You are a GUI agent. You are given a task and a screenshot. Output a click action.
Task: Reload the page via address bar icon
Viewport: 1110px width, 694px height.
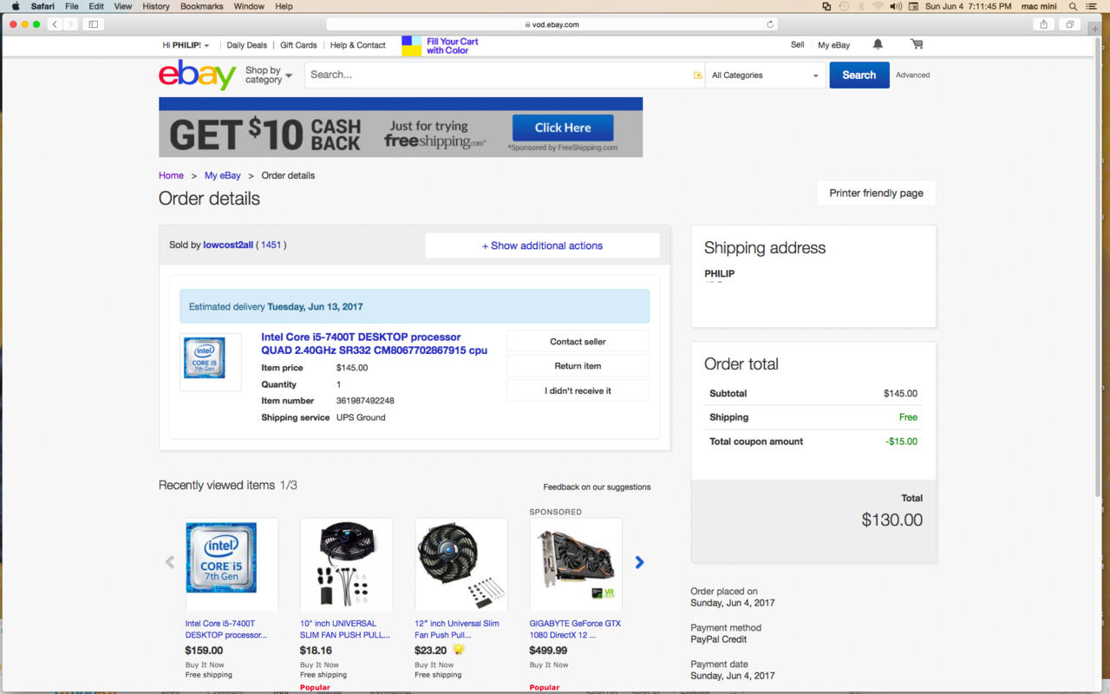(x=770, y=24)
